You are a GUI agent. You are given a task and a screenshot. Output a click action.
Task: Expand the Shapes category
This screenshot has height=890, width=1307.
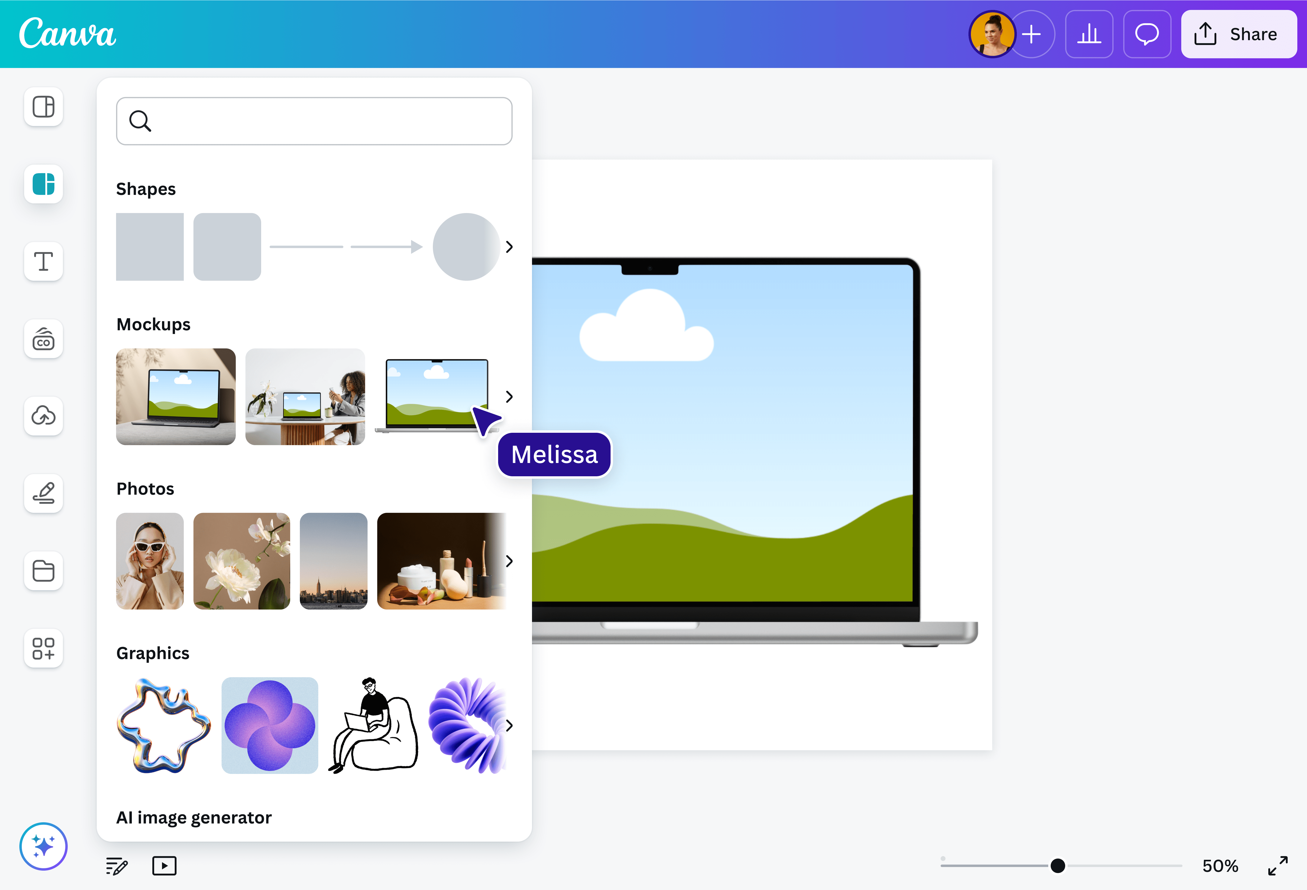coord(510,246)
